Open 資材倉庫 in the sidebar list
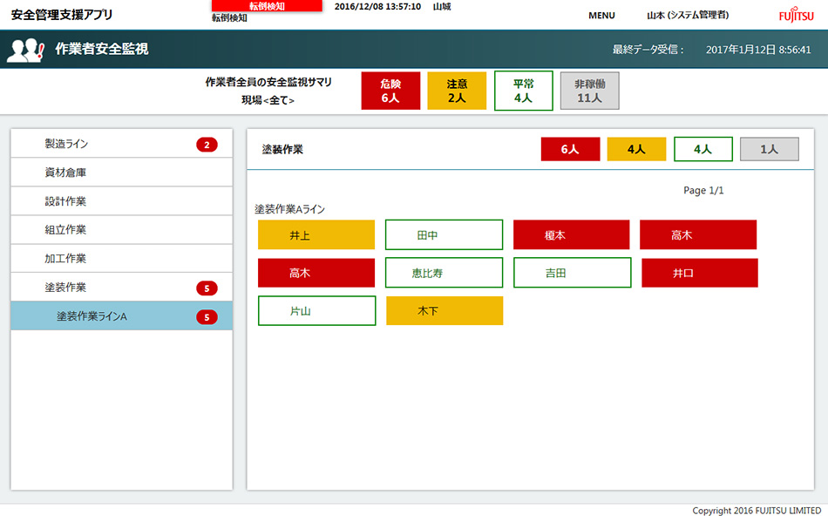The image size is (828, 522). [x=66, y=173]
